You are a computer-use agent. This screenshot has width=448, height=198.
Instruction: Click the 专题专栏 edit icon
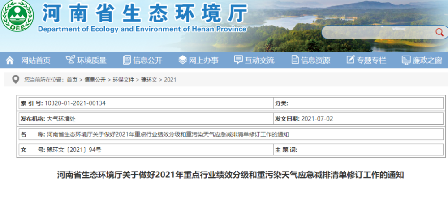[350, 60]
